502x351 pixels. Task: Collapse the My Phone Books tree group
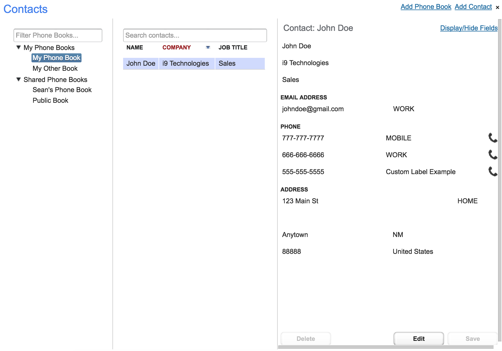click(x=19, y=47)
